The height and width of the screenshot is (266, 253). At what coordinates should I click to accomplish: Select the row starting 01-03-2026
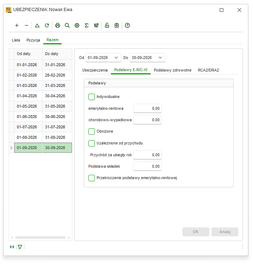coord(40,85)
